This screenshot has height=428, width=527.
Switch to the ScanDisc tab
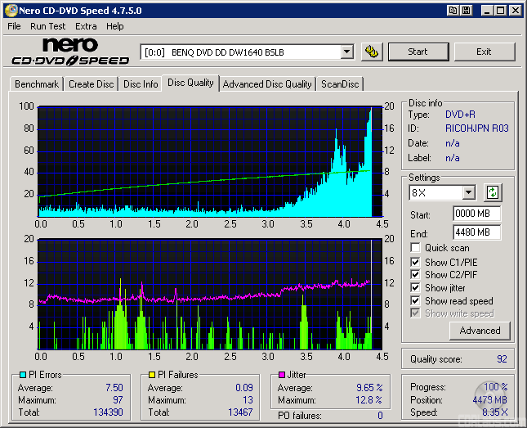(339, 84)
